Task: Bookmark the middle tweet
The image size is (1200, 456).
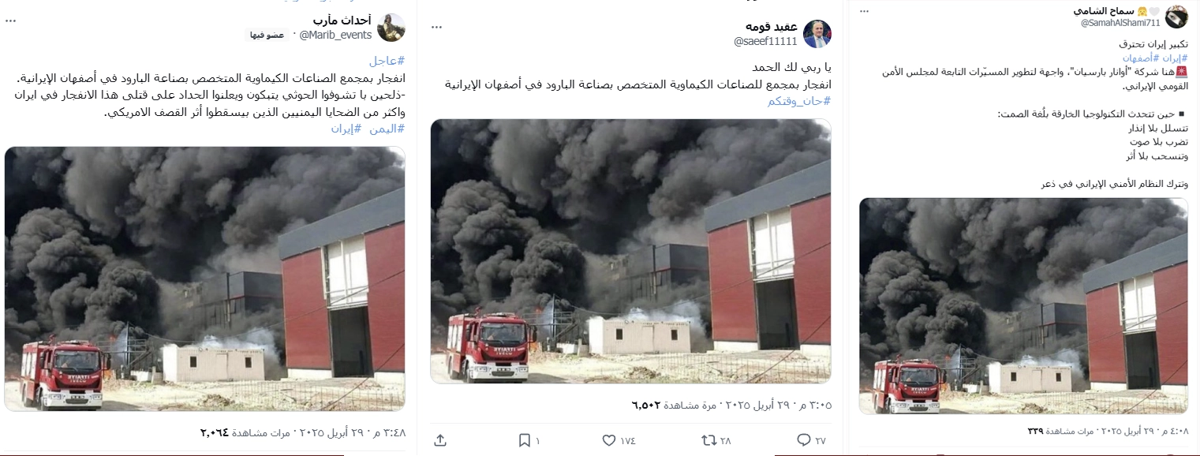Action: tap(524, 439)
